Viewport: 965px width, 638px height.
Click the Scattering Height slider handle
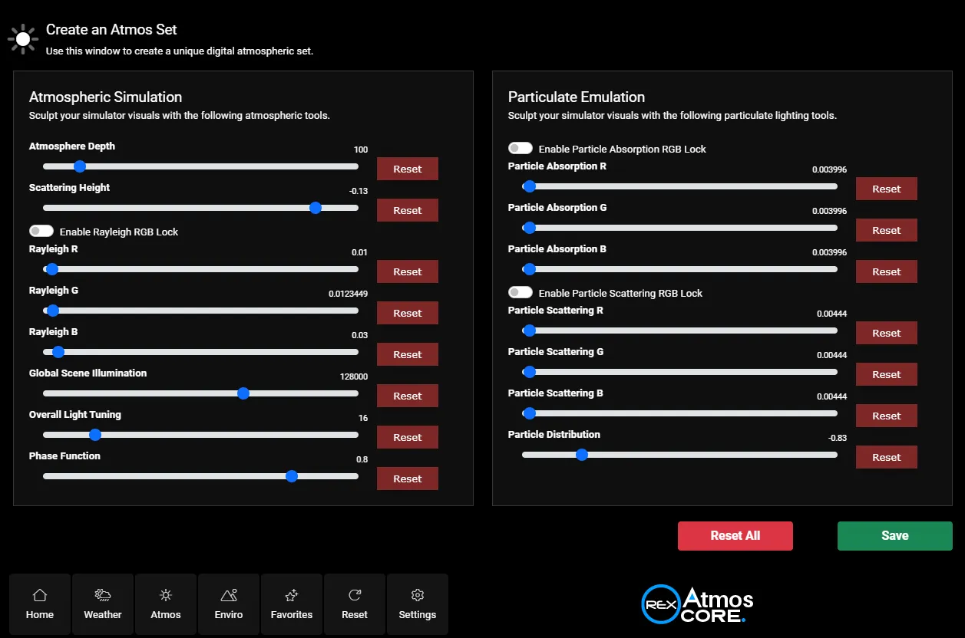(315, 208)
